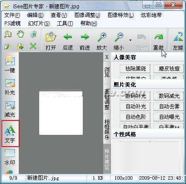Click the 新建图片.jpg filename in status bar

click(x=43, y=178)
